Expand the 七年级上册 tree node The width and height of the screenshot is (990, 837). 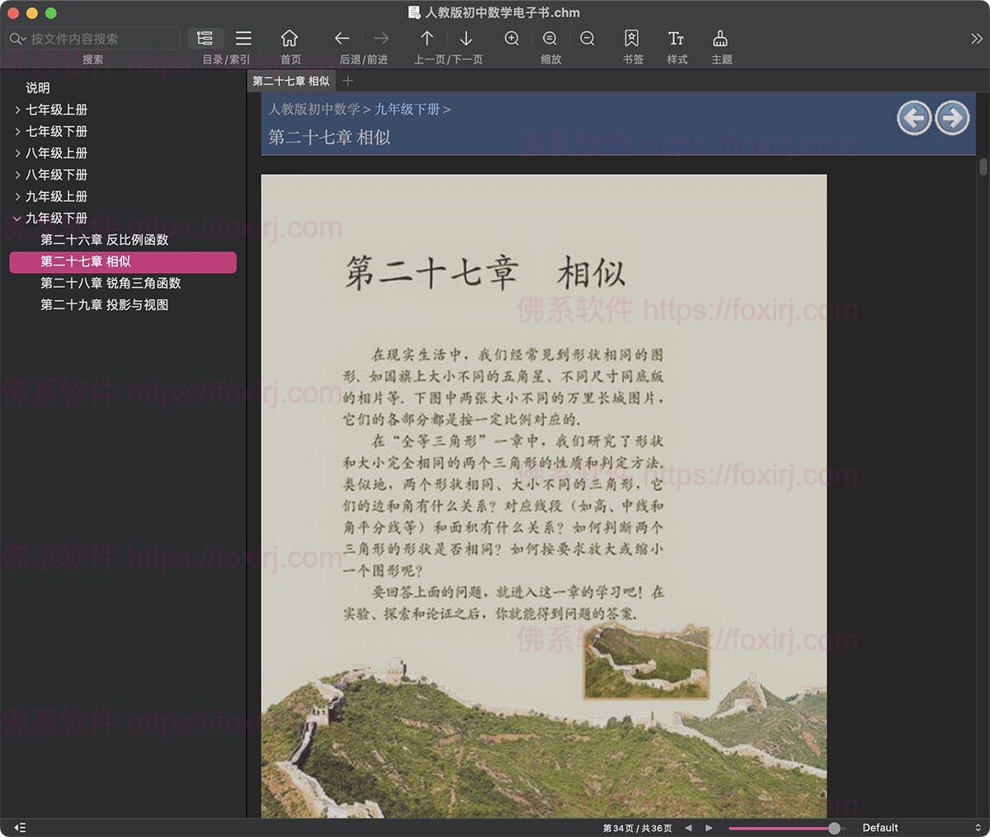click(17, 110)
